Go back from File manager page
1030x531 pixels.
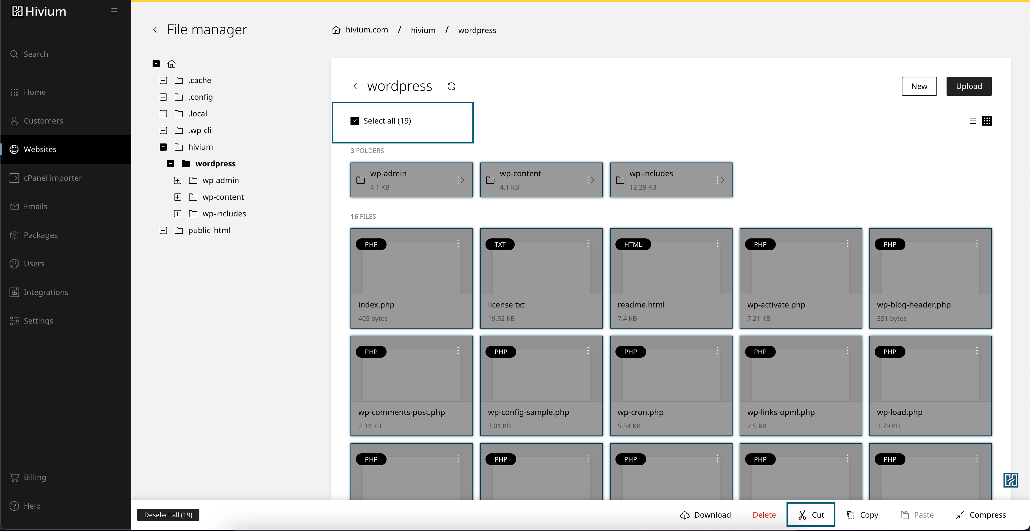155,30
